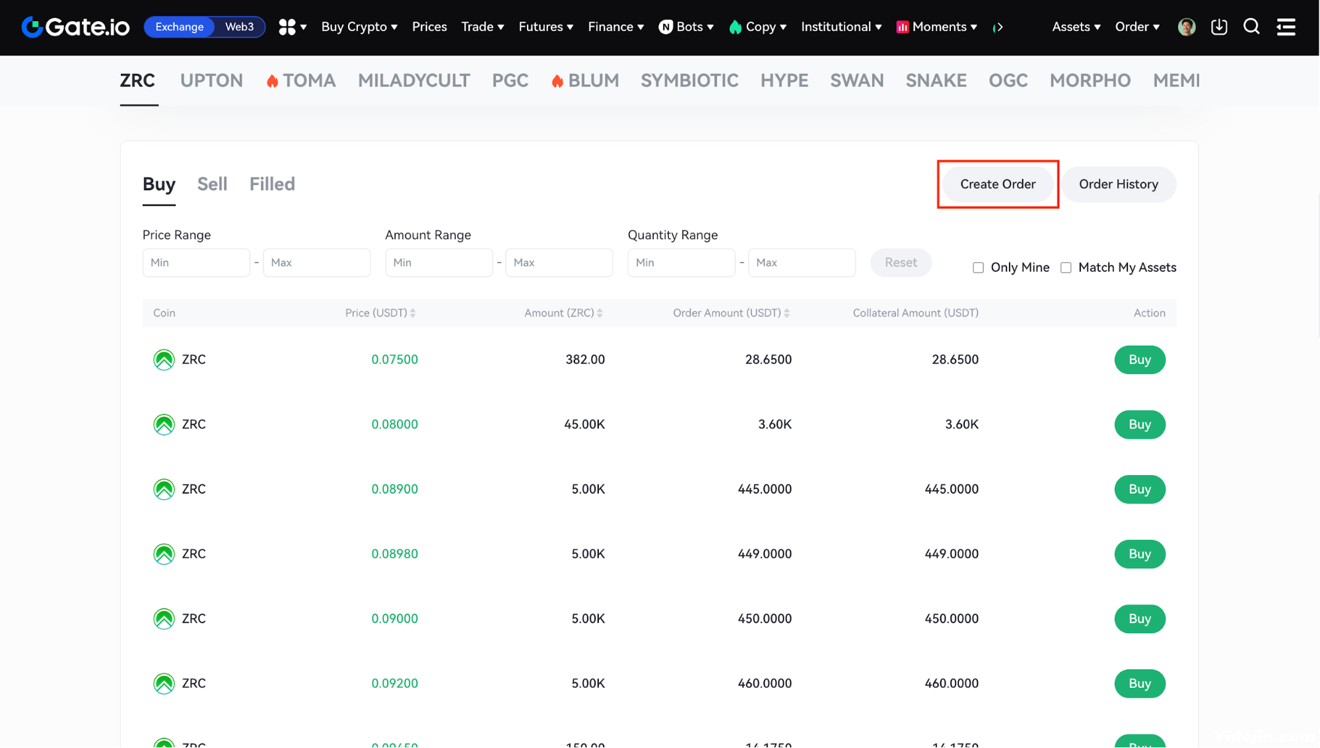Click the flame icon beside BLUM
This screenshot has height=748, width=1320.
click(x=557, y=81)
